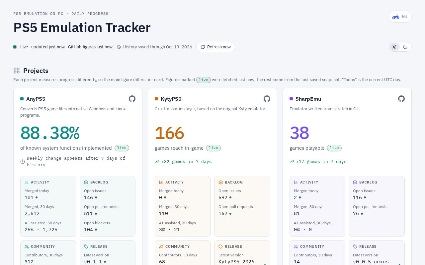Click the 166 games figure on KytyPS5
The width and height of the screenshot is (425, 265).
click(169, 133)
